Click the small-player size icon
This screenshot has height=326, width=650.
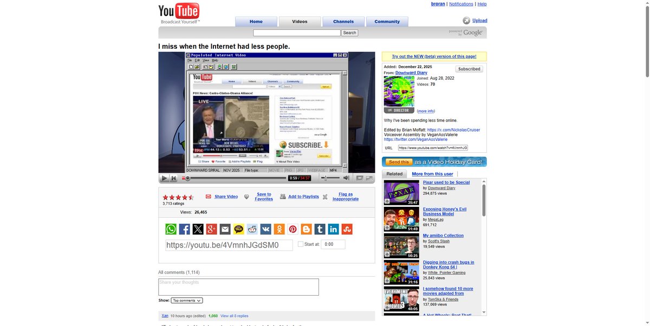tap(360, 178)
